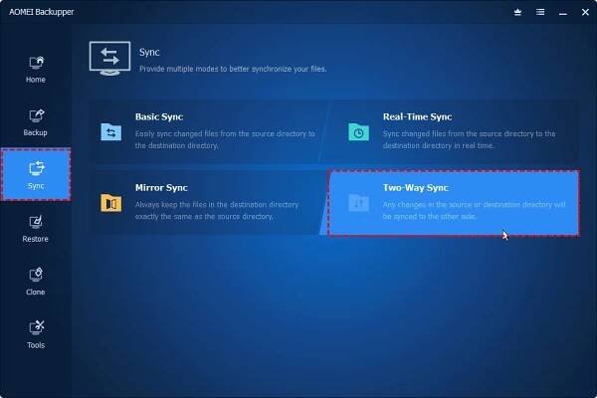The image size is (597, 398).
Task: Click the Two-Way Sync arrows icon
Action: click(357, 203)
